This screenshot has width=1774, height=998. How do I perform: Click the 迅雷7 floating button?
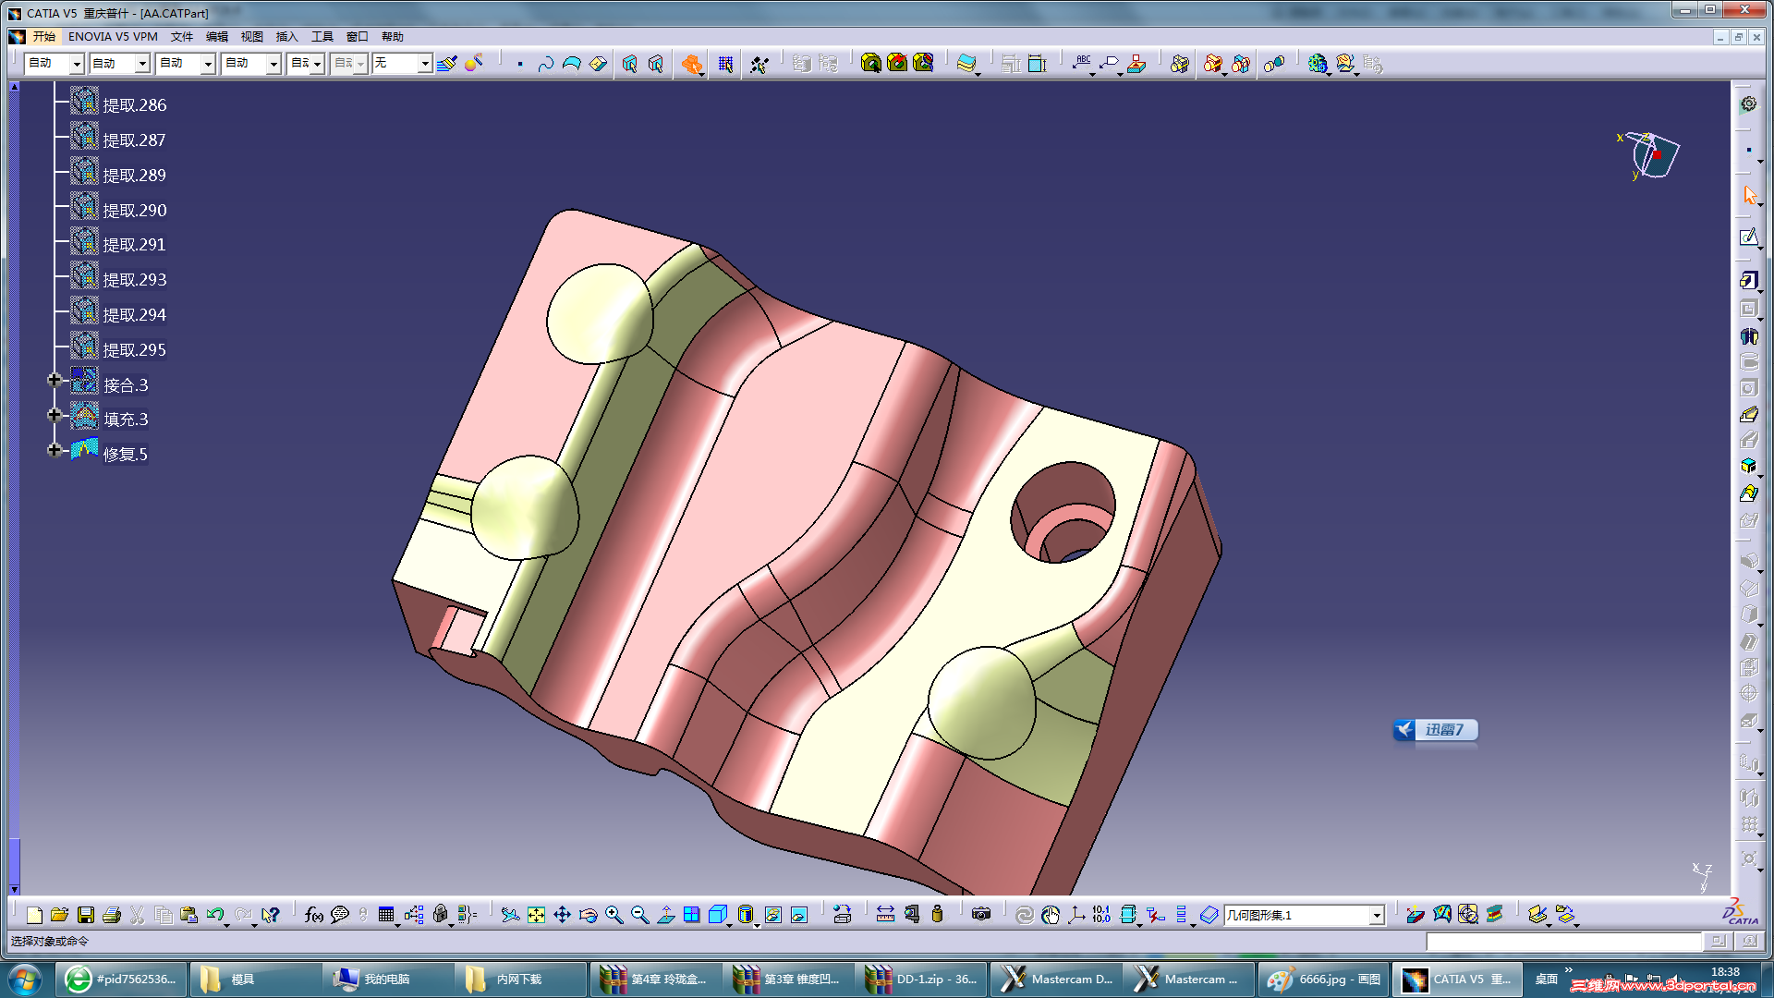tap(1435, 730)
